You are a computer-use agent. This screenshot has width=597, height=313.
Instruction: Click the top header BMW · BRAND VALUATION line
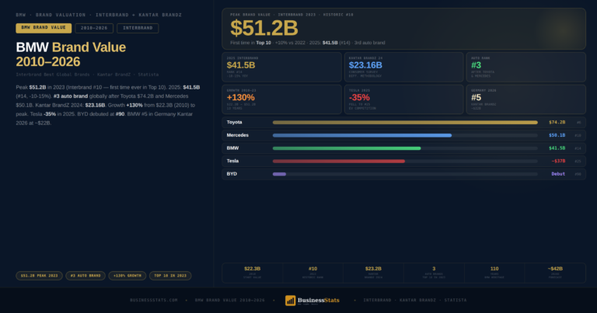pos(99,16)
